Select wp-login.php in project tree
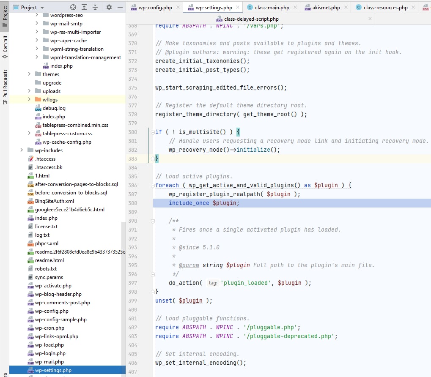Image resolution: width=431 pixels, height=377 pixels. tap(50, 353)
